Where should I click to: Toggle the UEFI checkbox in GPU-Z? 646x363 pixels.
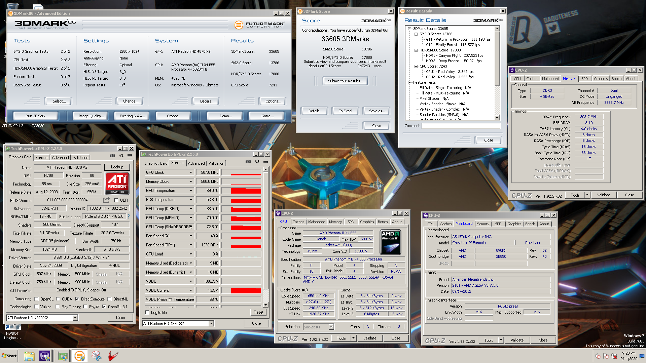tap(116, 200)
